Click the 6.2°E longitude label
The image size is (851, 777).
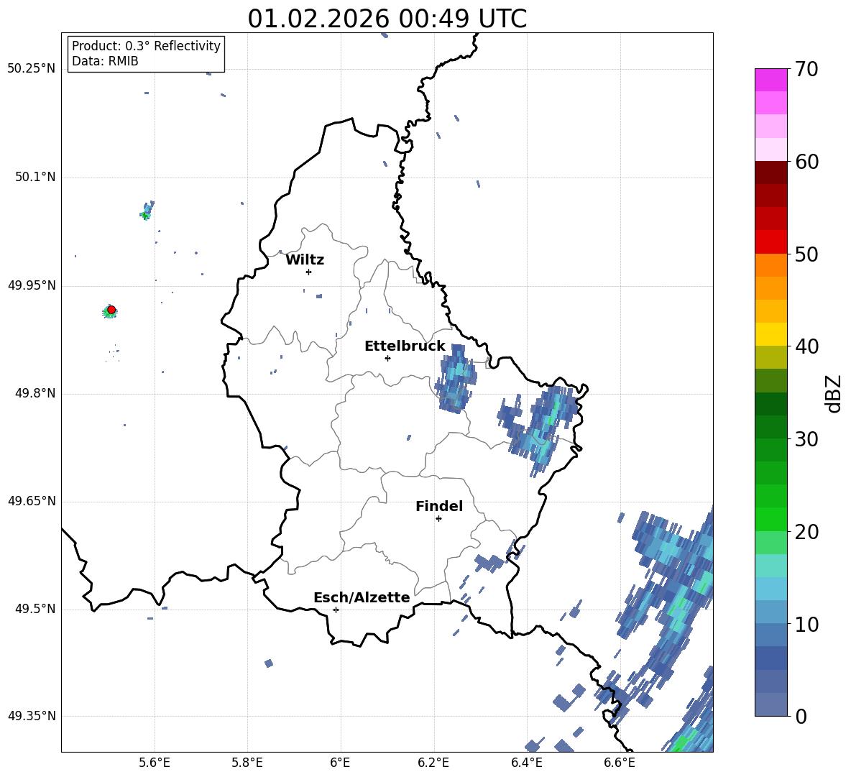[x=433, y=763]
